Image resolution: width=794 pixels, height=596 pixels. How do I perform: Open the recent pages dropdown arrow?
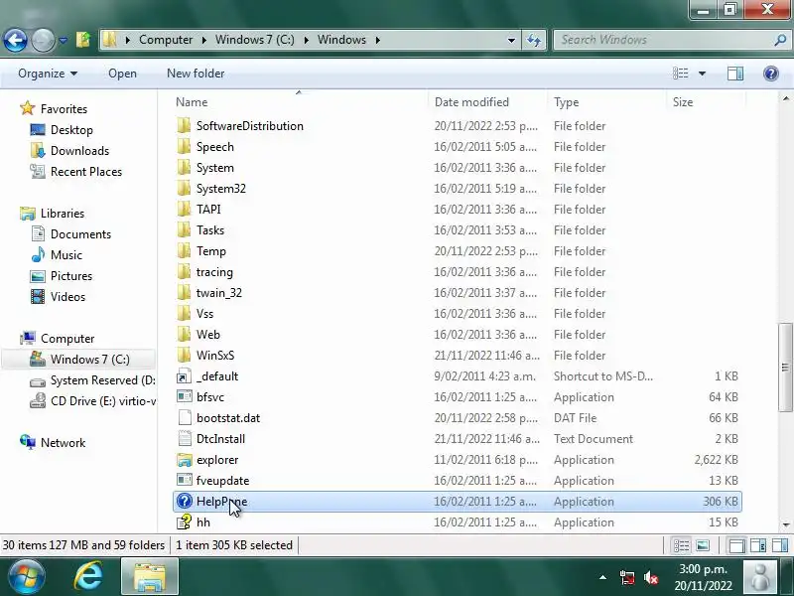pos(63,40)
